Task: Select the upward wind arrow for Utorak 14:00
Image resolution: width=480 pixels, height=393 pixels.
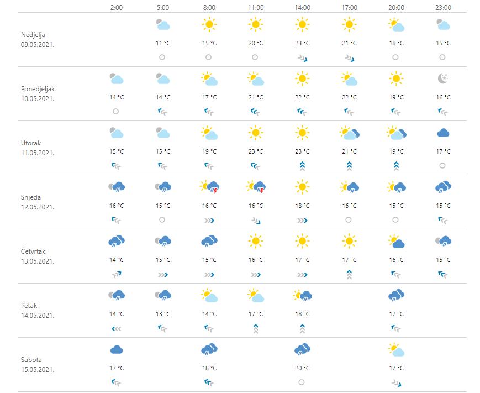Action: [302, 165]
